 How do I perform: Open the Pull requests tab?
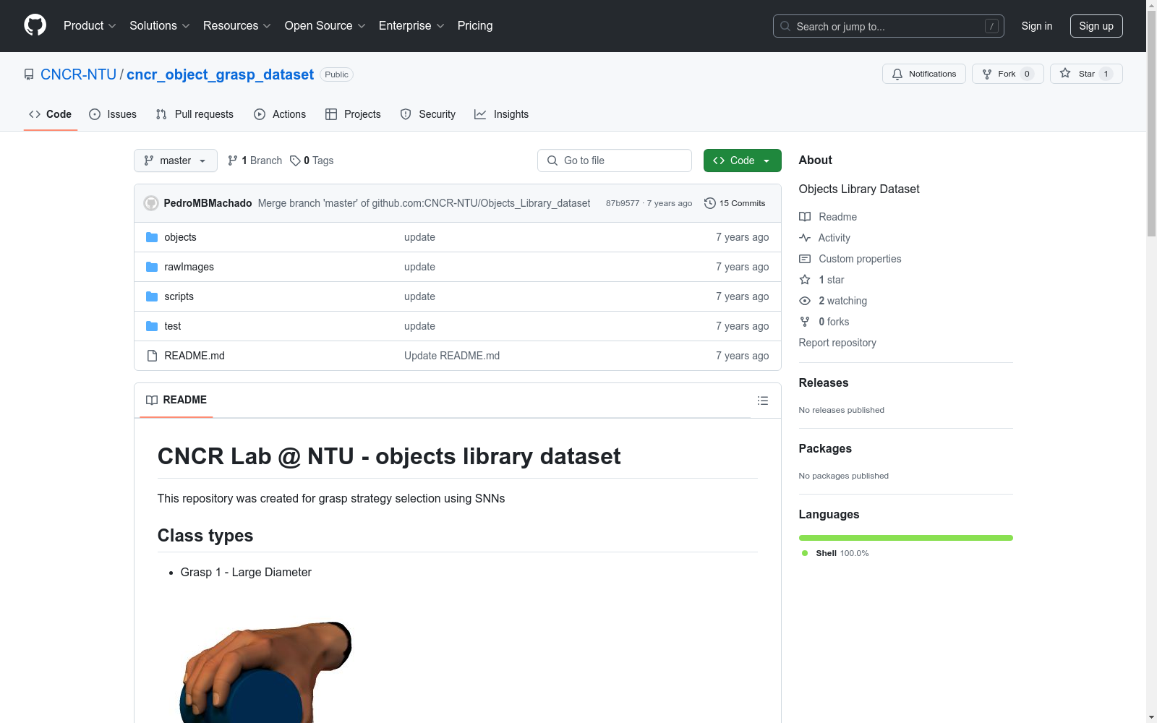pyautogui.click(x=195, y=114)
